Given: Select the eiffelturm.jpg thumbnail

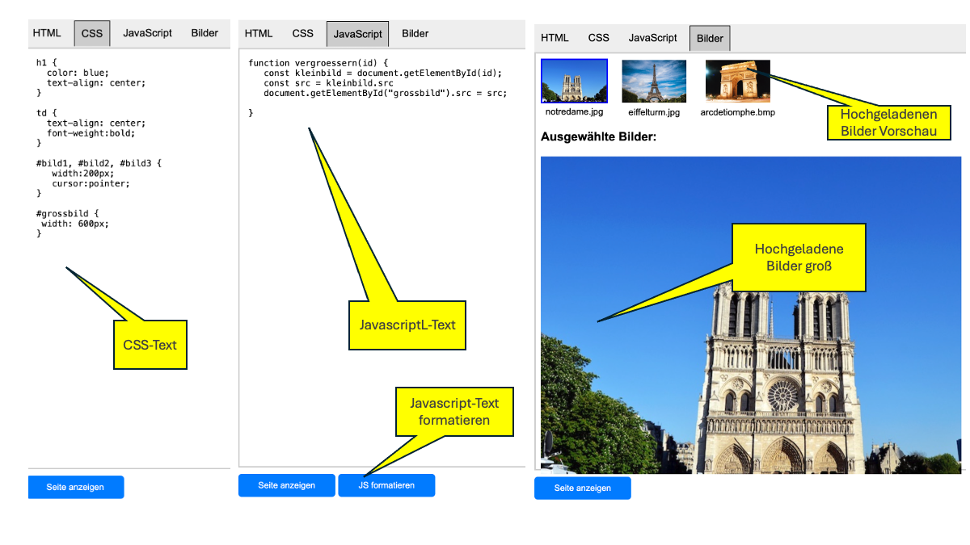Looking at the screenshot, I should point(654,81).
